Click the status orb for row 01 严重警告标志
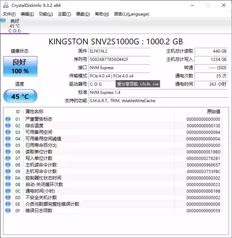This screenshot has width=232, height=238. (8, 119)
